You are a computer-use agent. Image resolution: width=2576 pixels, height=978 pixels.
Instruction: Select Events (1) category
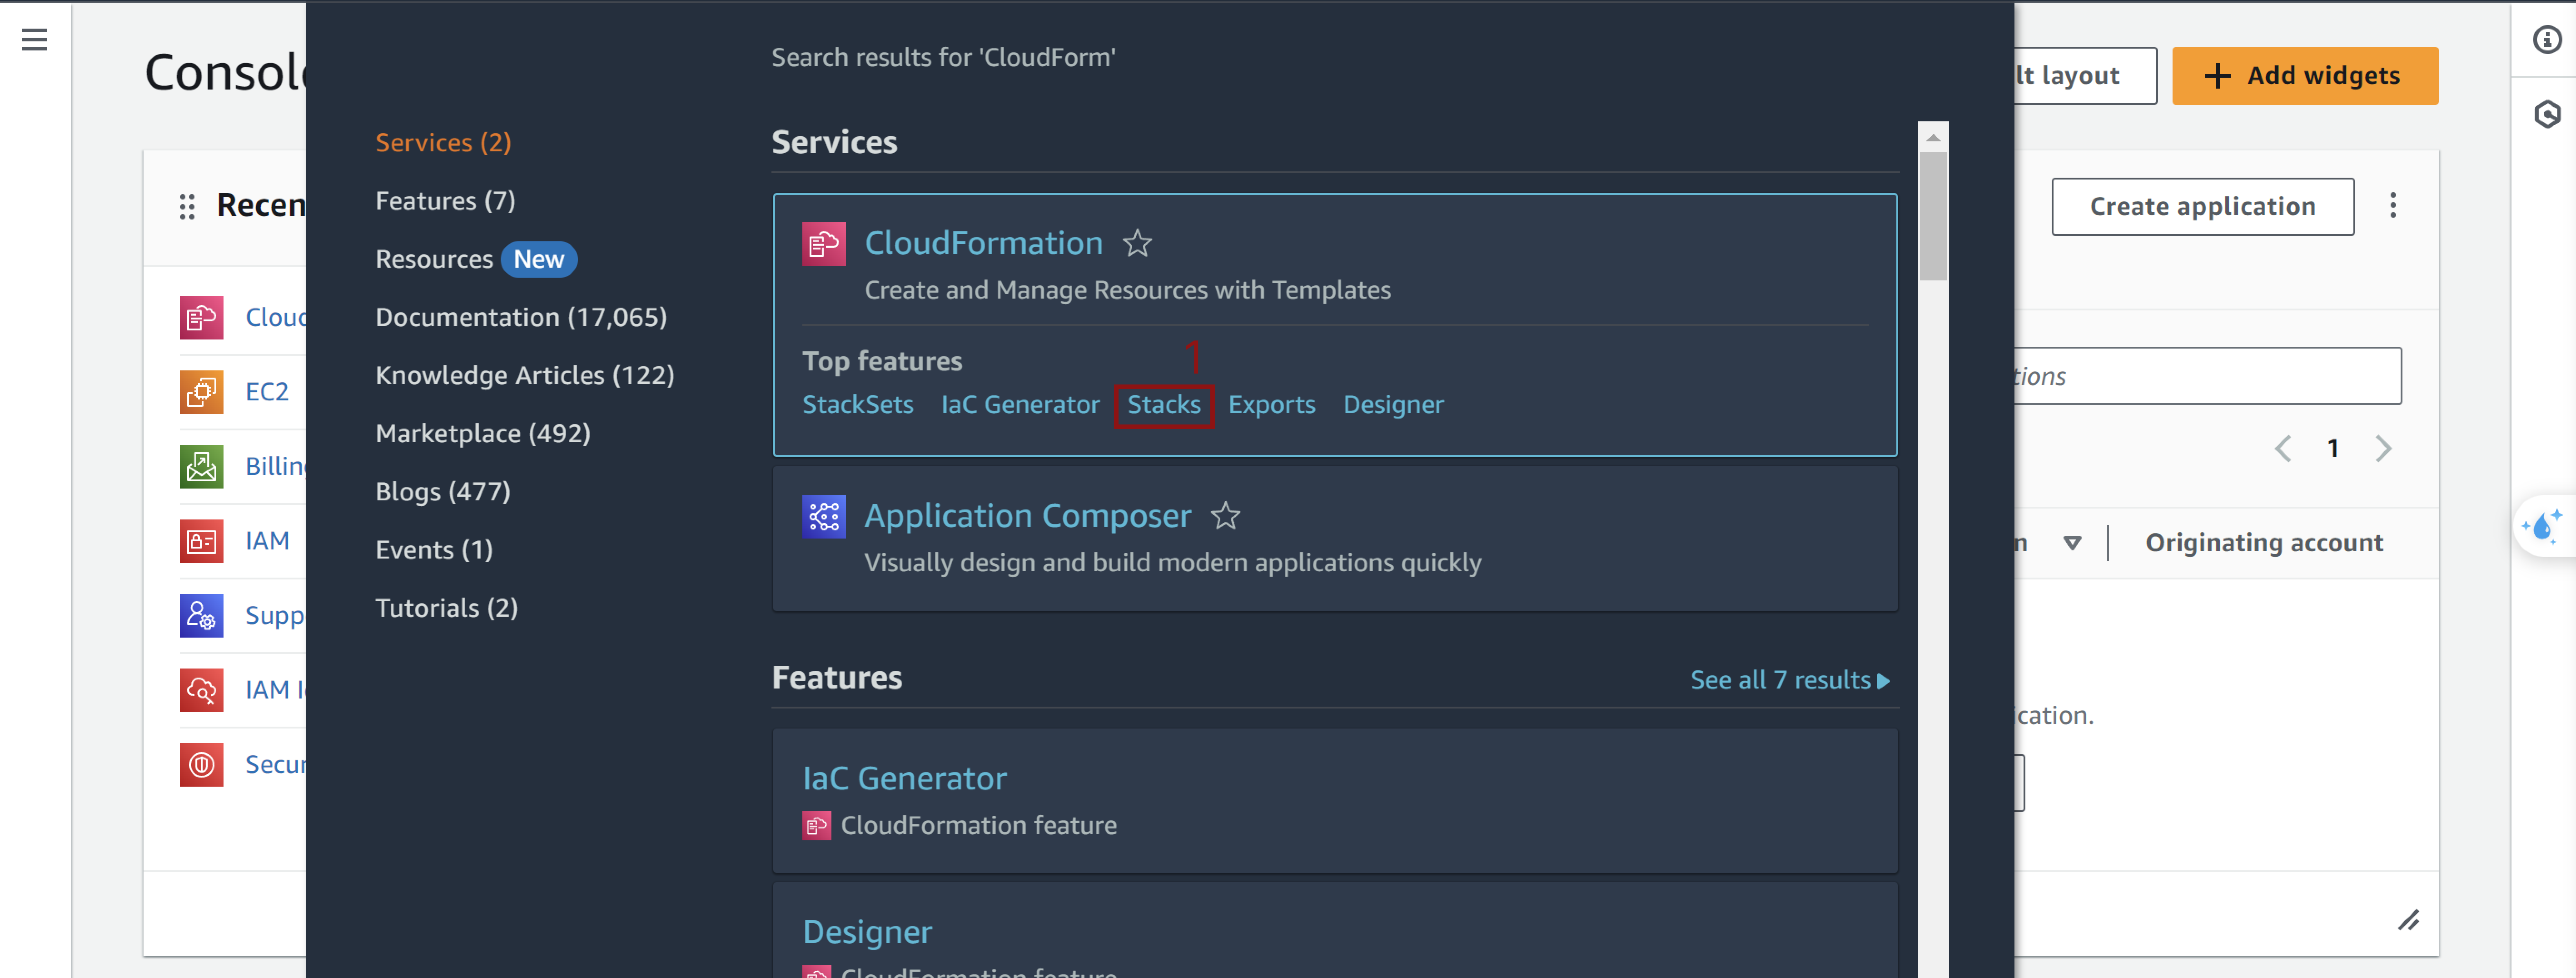433,549
